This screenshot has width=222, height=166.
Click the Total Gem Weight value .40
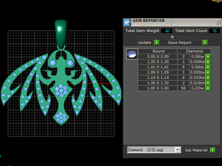tap(167, 31)
